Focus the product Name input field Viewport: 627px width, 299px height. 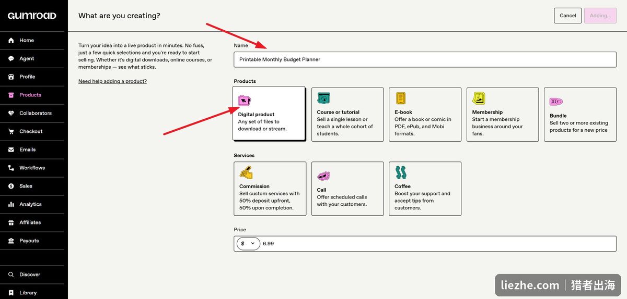pyautogui.click(x=425, y=59)
